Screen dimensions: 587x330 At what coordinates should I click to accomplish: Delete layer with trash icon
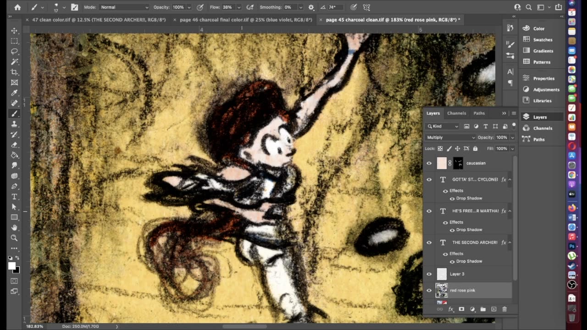[x=504, y=309]
